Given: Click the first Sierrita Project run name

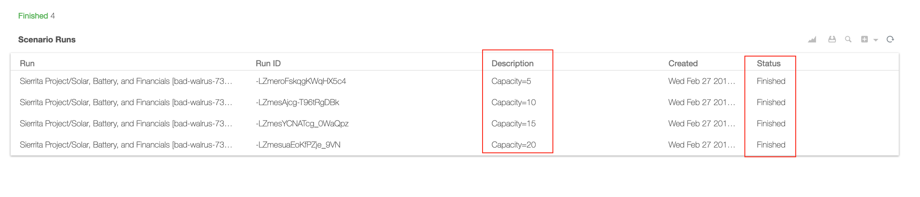Looking at the screenshot, I should coord(126,81).
